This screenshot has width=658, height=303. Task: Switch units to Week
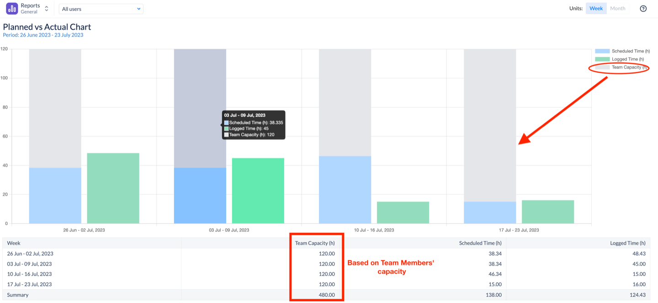(x=596, y=9)
